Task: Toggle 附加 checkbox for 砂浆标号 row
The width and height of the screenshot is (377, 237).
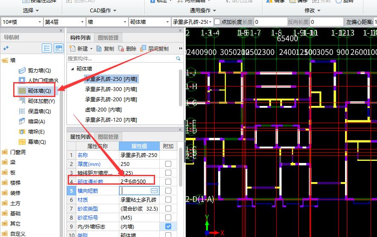Action: (x=168, y=217)
